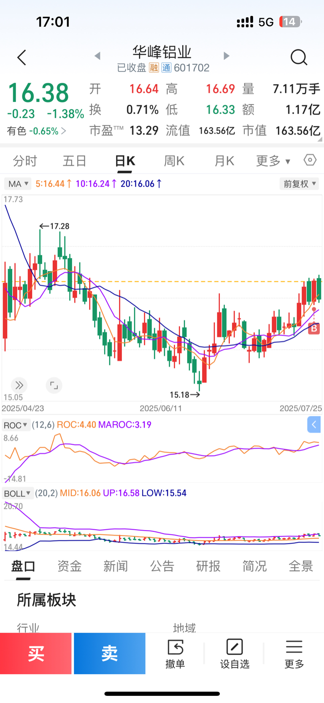Screen dimensions: 324x703
Task: Open the 新闻 tab
Action: 116,566
